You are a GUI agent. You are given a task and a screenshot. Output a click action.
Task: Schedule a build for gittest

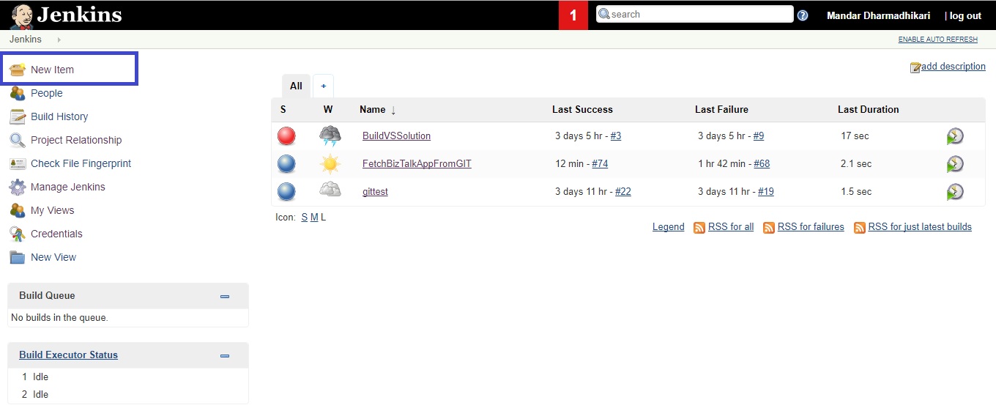click(955, 192)
